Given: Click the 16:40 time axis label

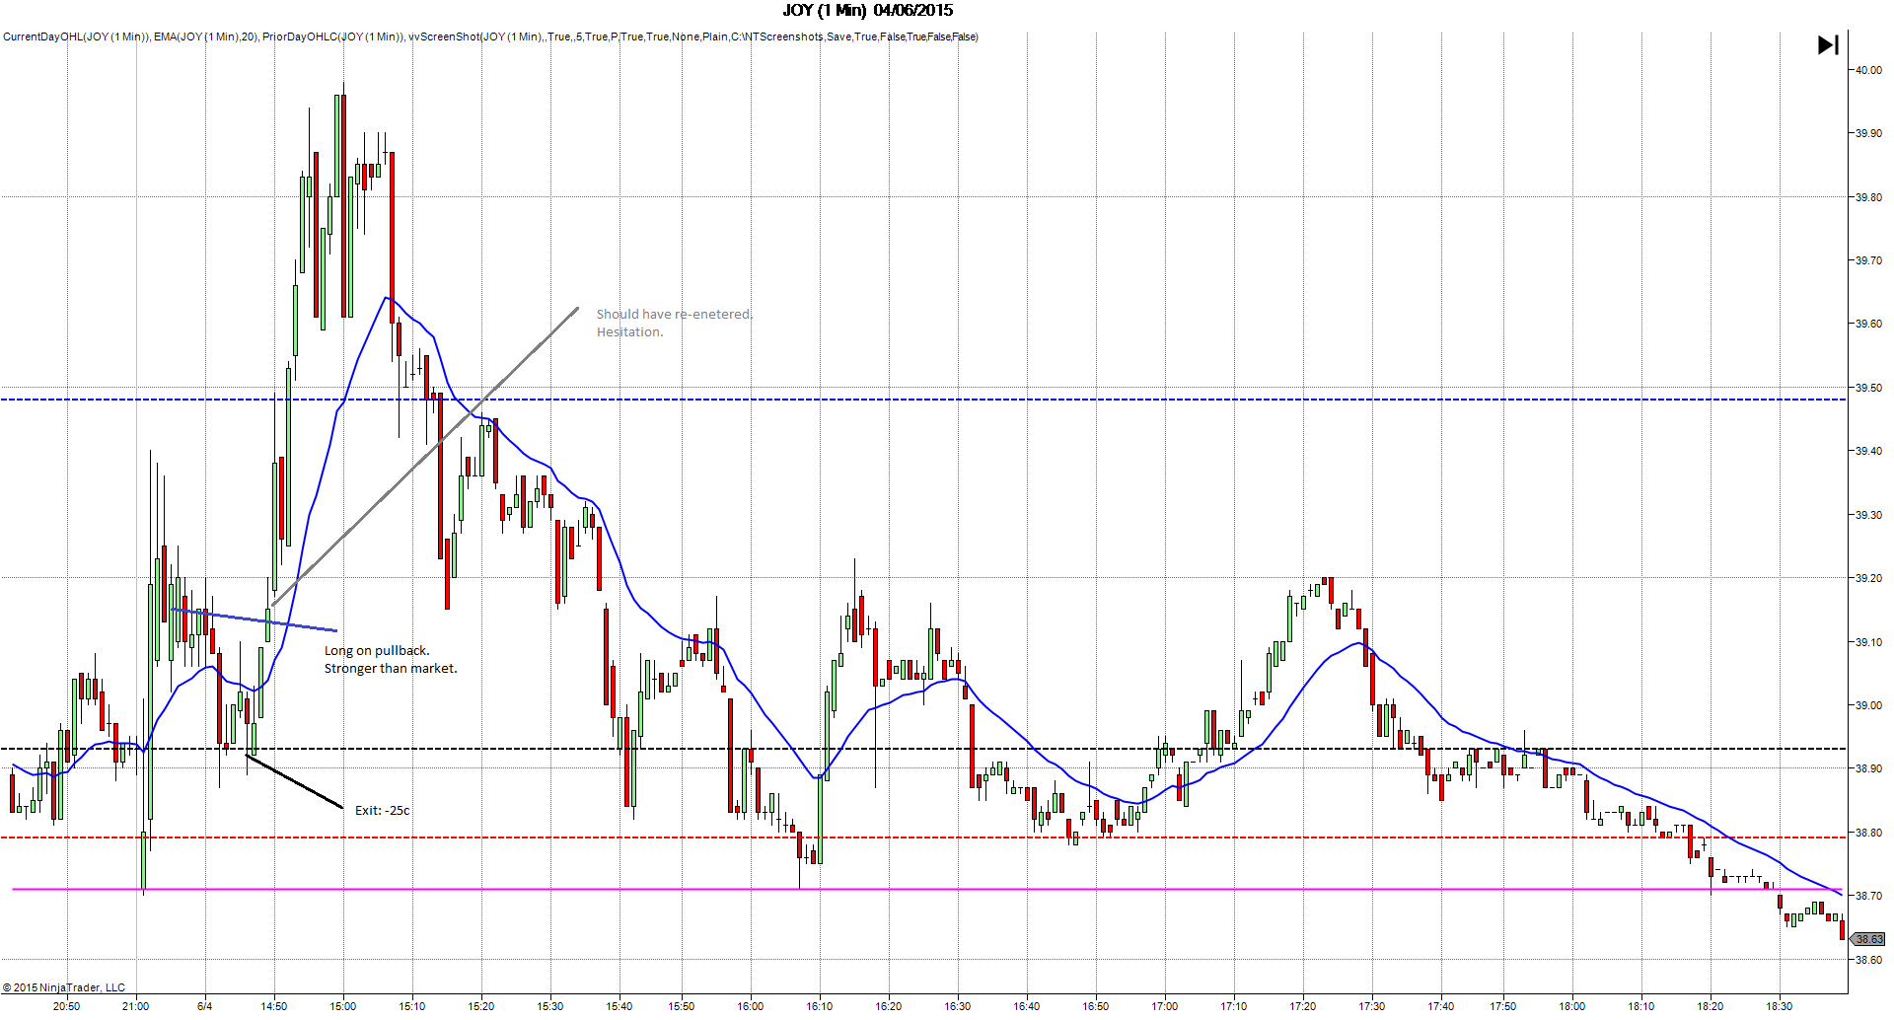Looking at the screenshot, I should pyautogui.click(x=1027, y=1006).
